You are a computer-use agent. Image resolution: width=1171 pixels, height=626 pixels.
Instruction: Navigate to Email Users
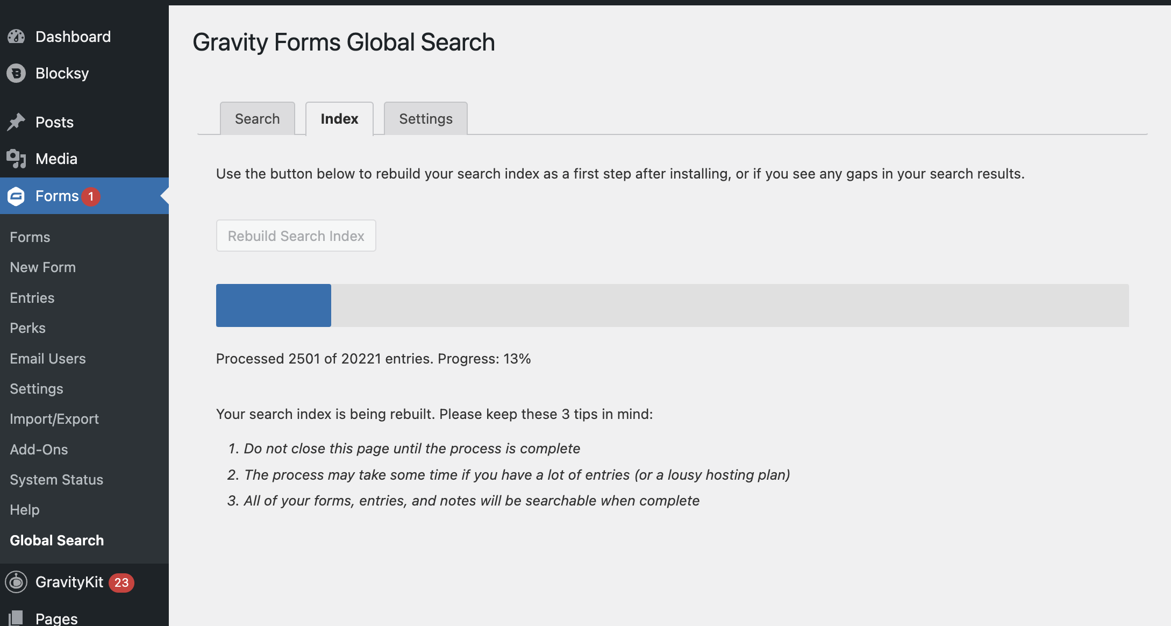47,358
